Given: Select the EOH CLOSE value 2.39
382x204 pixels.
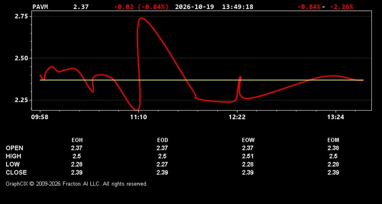Looking at the screenshot, I should pos(77,172).
